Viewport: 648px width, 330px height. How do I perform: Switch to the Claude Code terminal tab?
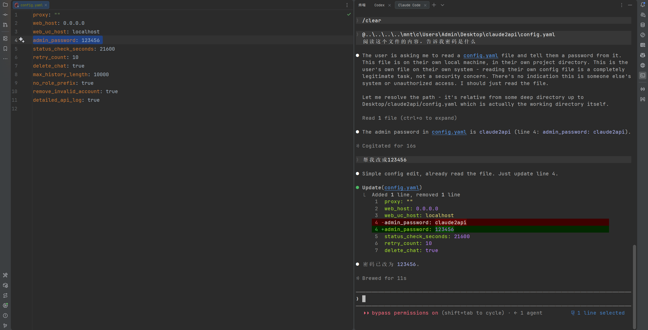tap(409, 5)
